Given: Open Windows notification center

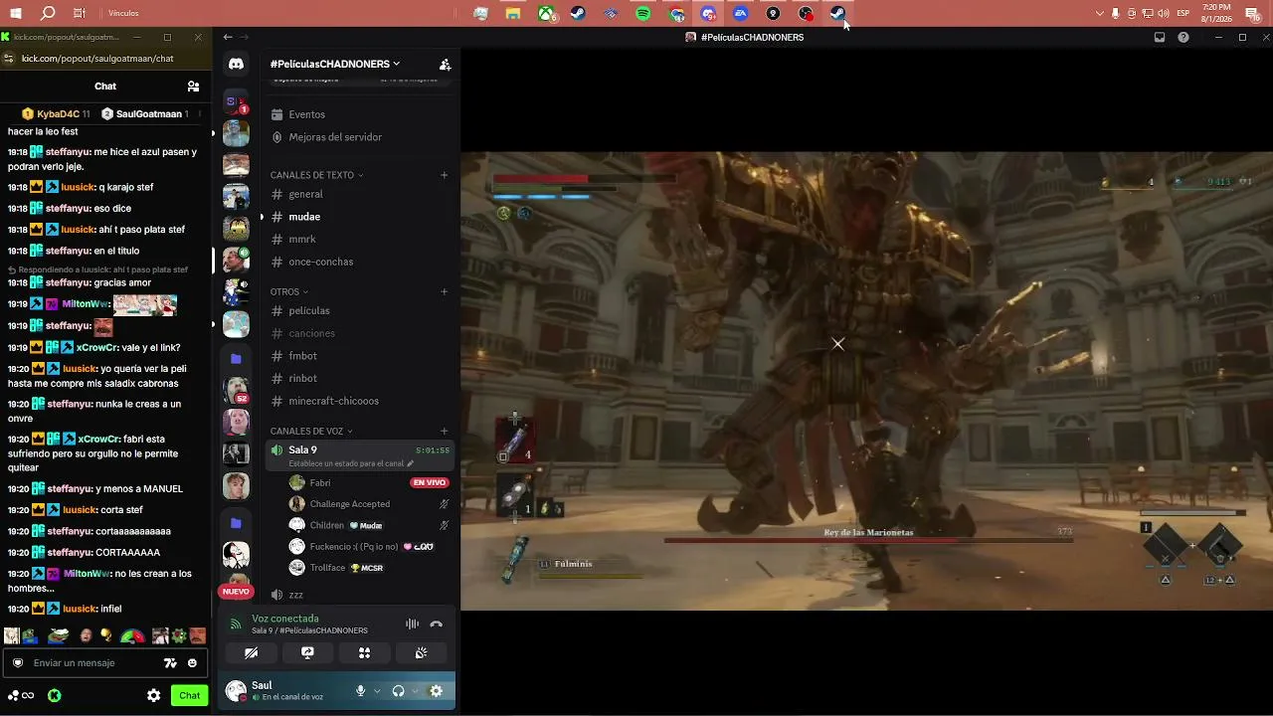Looking at the screenshot, I should [x=1253, y=13].
